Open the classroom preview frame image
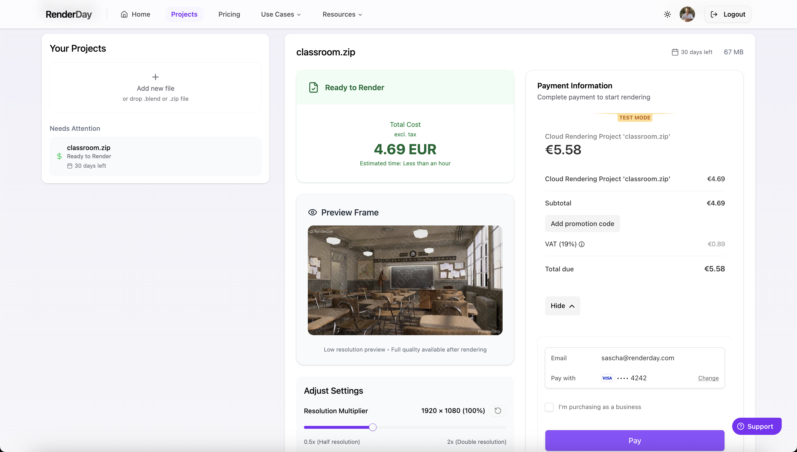The image size is (797, 452). pos(405,280)
